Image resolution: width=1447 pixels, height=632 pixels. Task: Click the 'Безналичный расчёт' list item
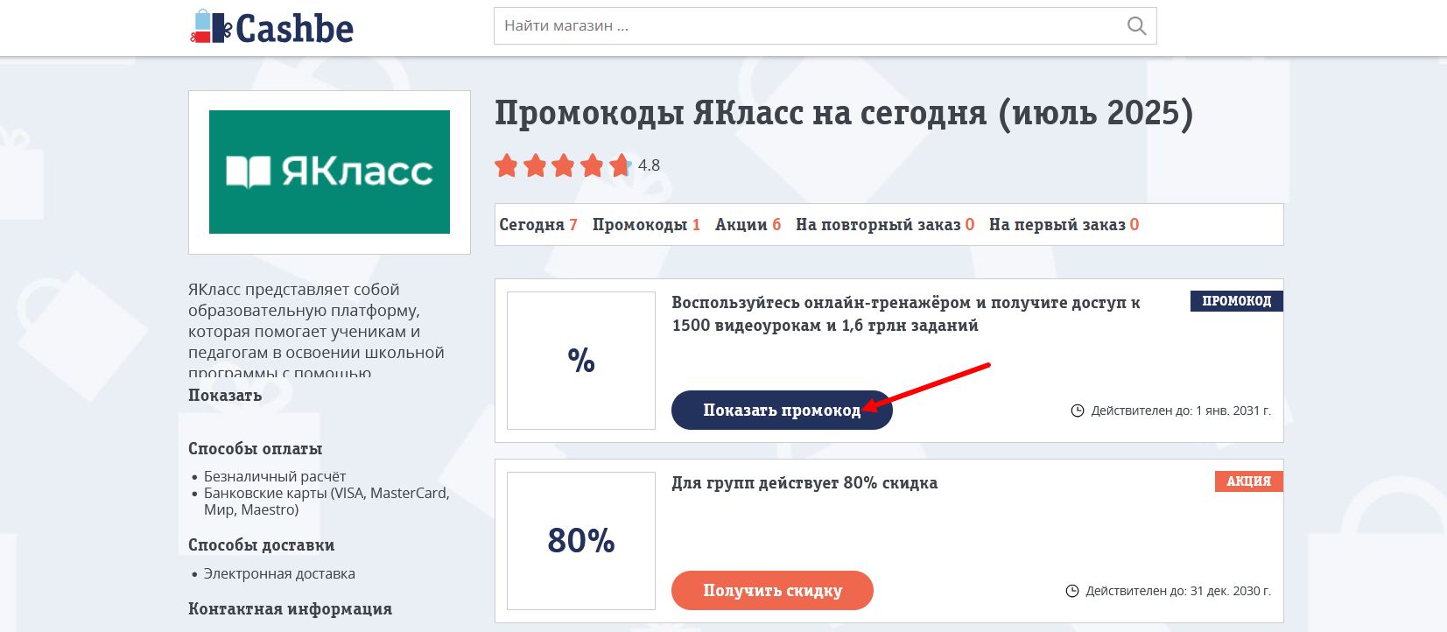275,476
